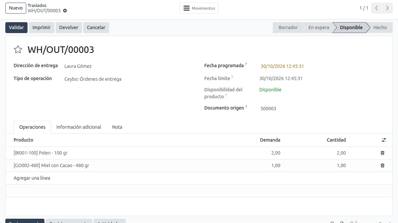Image resolution: width=398 pixels, height=223 pixels.
Task: Open the Movimientos smart button
Action: pyautogui.click(x=199, y=8)
